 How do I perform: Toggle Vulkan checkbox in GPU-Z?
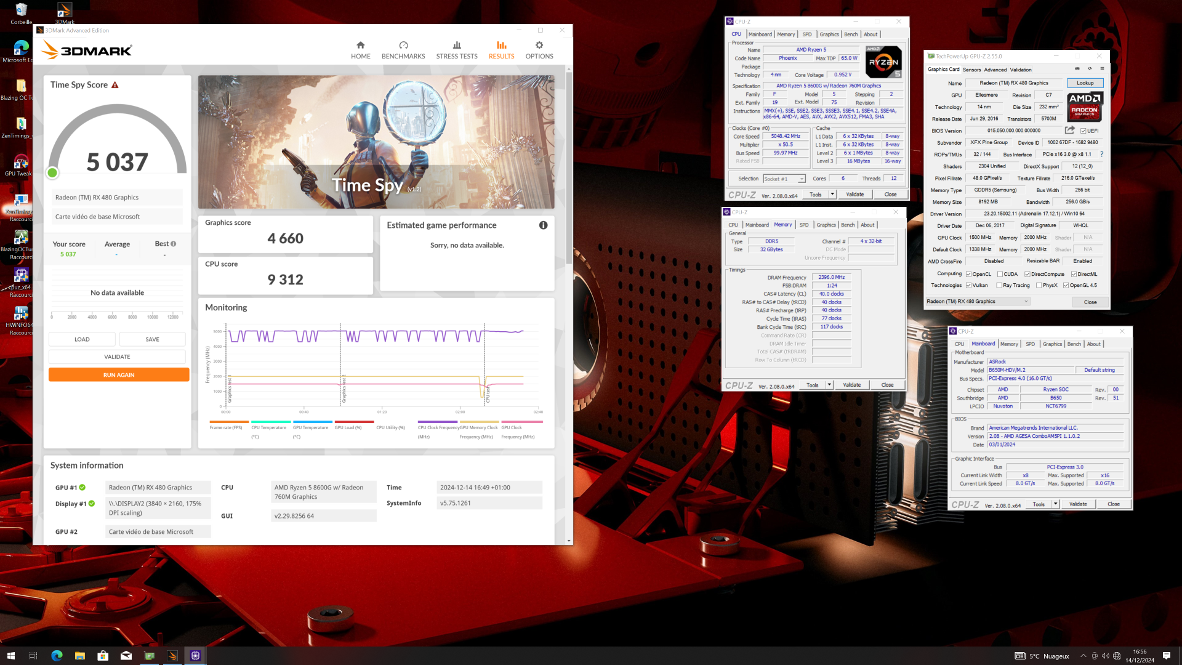[968, 285]
